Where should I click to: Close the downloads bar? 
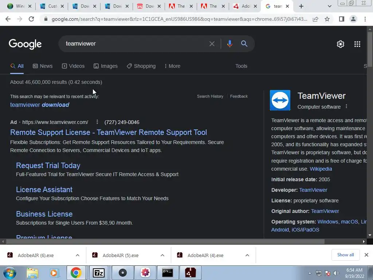(366, 255)
